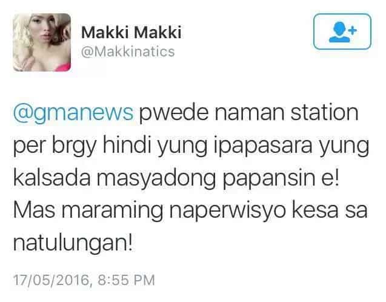This screenshot has width=386, height=302.
Task: Open Makki Makki's profile picture
Action: click(42, 42)
